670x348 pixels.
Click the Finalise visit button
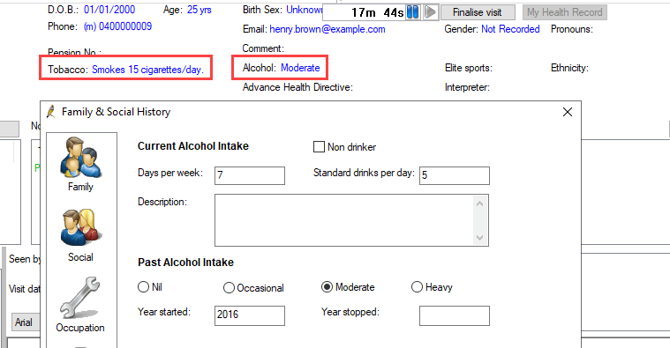pyautogui.click(x=478, y=12)
